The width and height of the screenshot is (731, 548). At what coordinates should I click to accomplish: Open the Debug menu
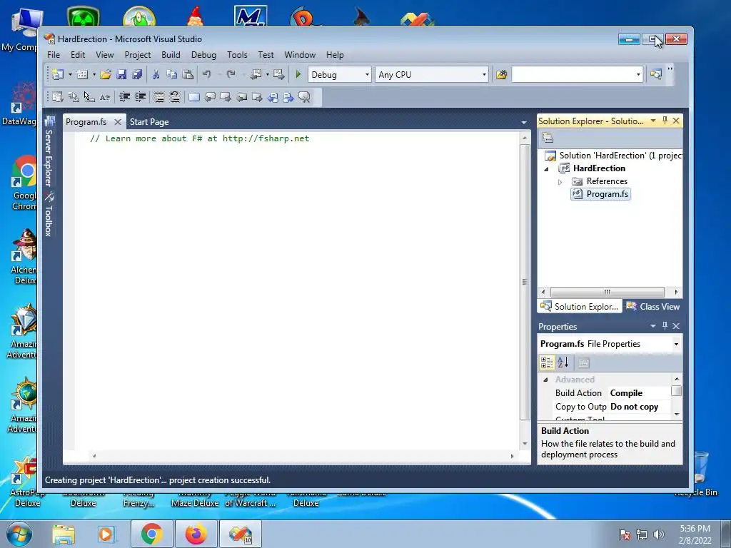click(203, 55)
